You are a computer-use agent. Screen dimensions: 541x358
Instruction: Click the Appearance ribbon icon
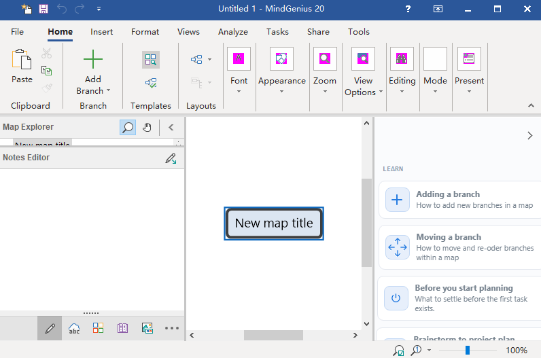coord(281,58)
